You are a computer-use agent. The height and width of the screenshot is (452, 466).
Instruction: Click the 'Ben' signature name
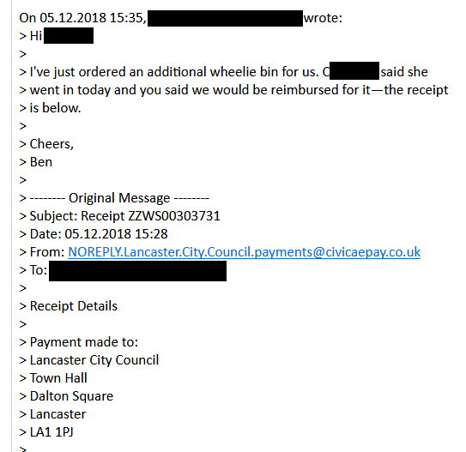pos(41,162)
